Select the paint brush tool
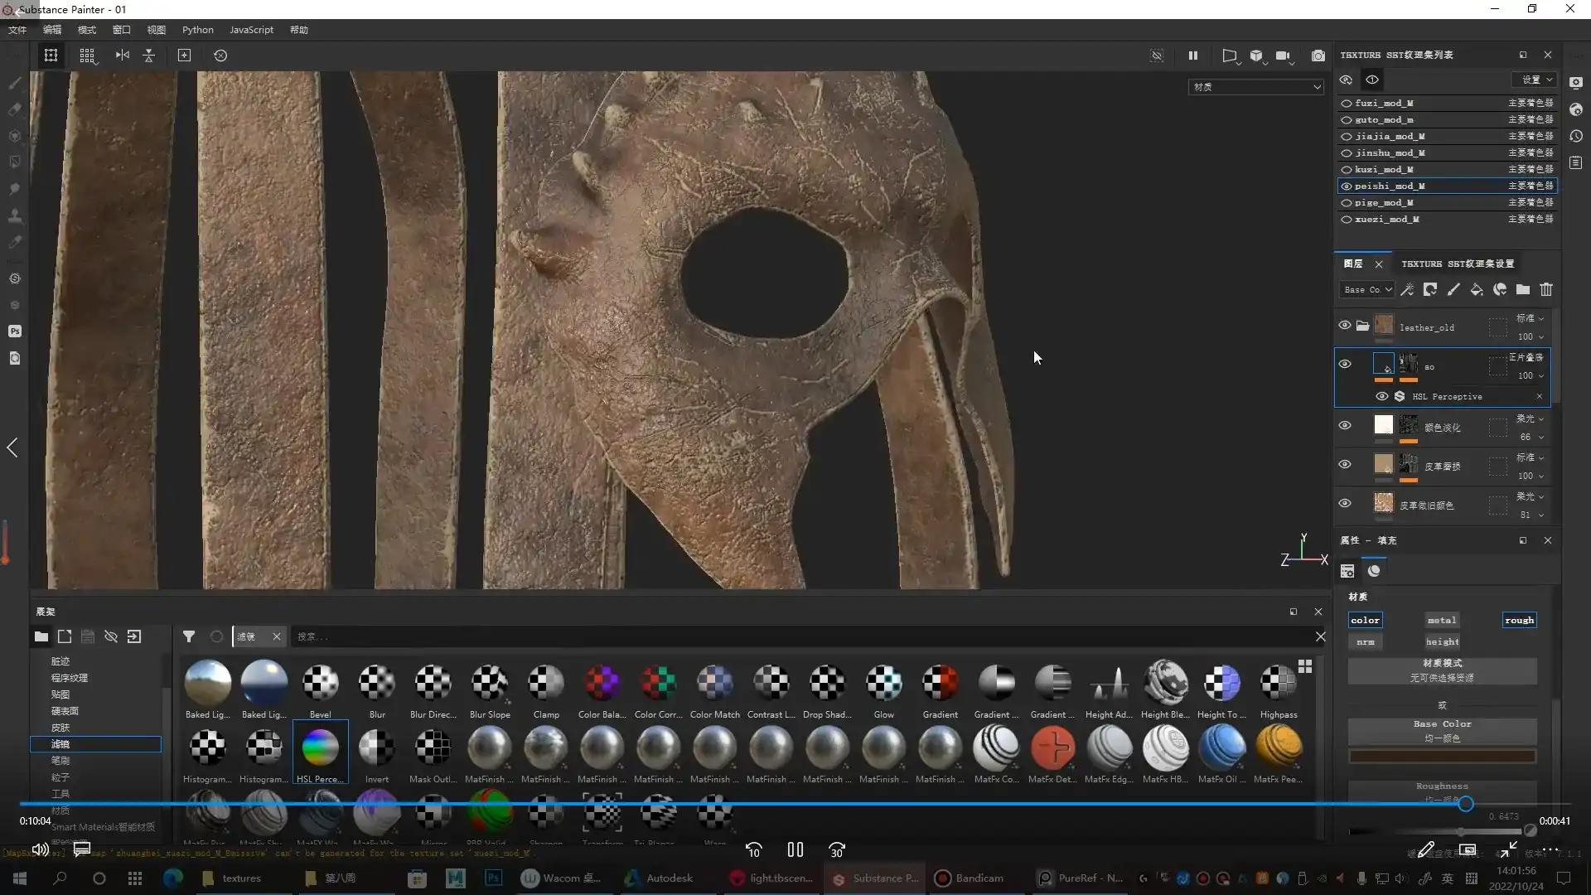Image resolution: width=1591 pixels, height=895 pixels. tap(14, 82)
